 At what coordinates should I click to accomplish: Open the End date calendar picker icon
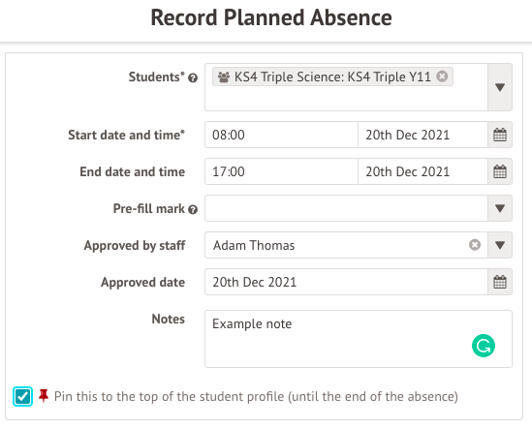(x=500, y=171)
